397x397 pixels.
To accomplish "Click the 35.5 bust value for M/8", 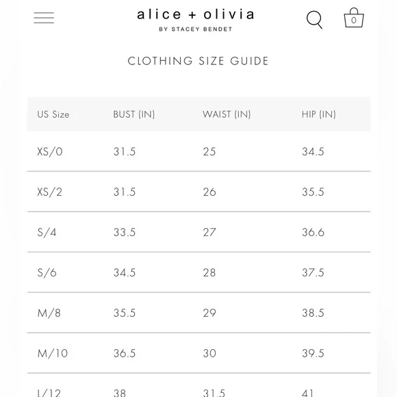I will 125,313.
